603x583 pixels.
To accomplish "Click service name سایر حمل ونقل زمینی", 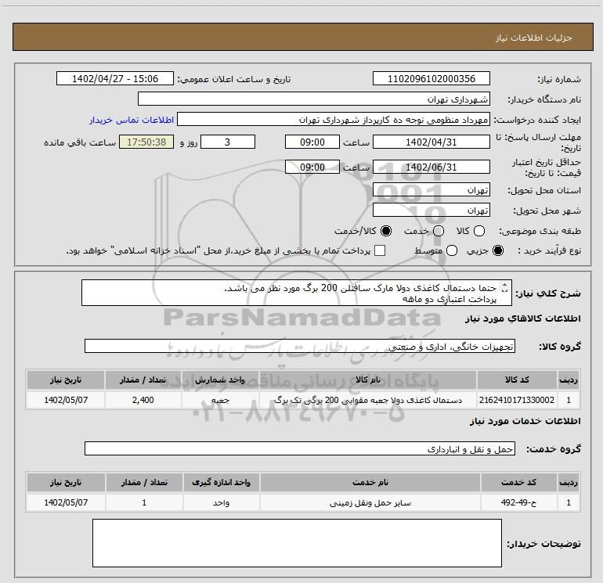I will pos(370,502).
